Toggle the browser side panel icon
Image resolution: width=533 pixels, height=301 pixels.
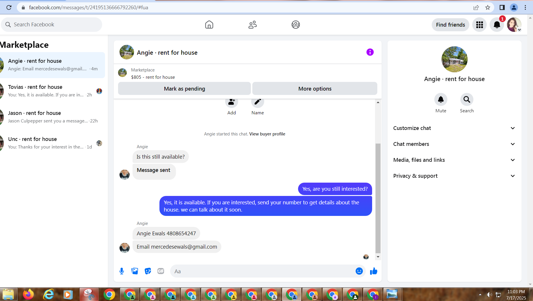pyautogui.click(x=502, y=8)
